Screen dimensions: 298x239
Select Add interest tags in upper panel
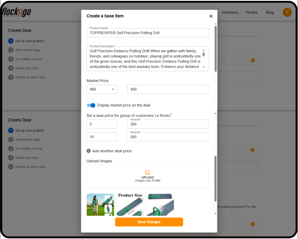27,50
